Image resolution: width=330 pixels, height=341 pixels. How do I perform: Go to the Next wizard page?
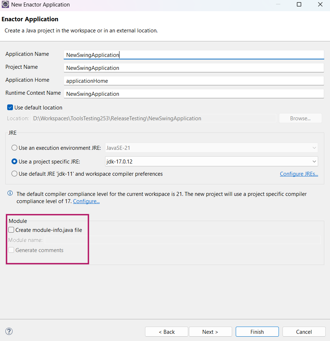coord(210,332)
